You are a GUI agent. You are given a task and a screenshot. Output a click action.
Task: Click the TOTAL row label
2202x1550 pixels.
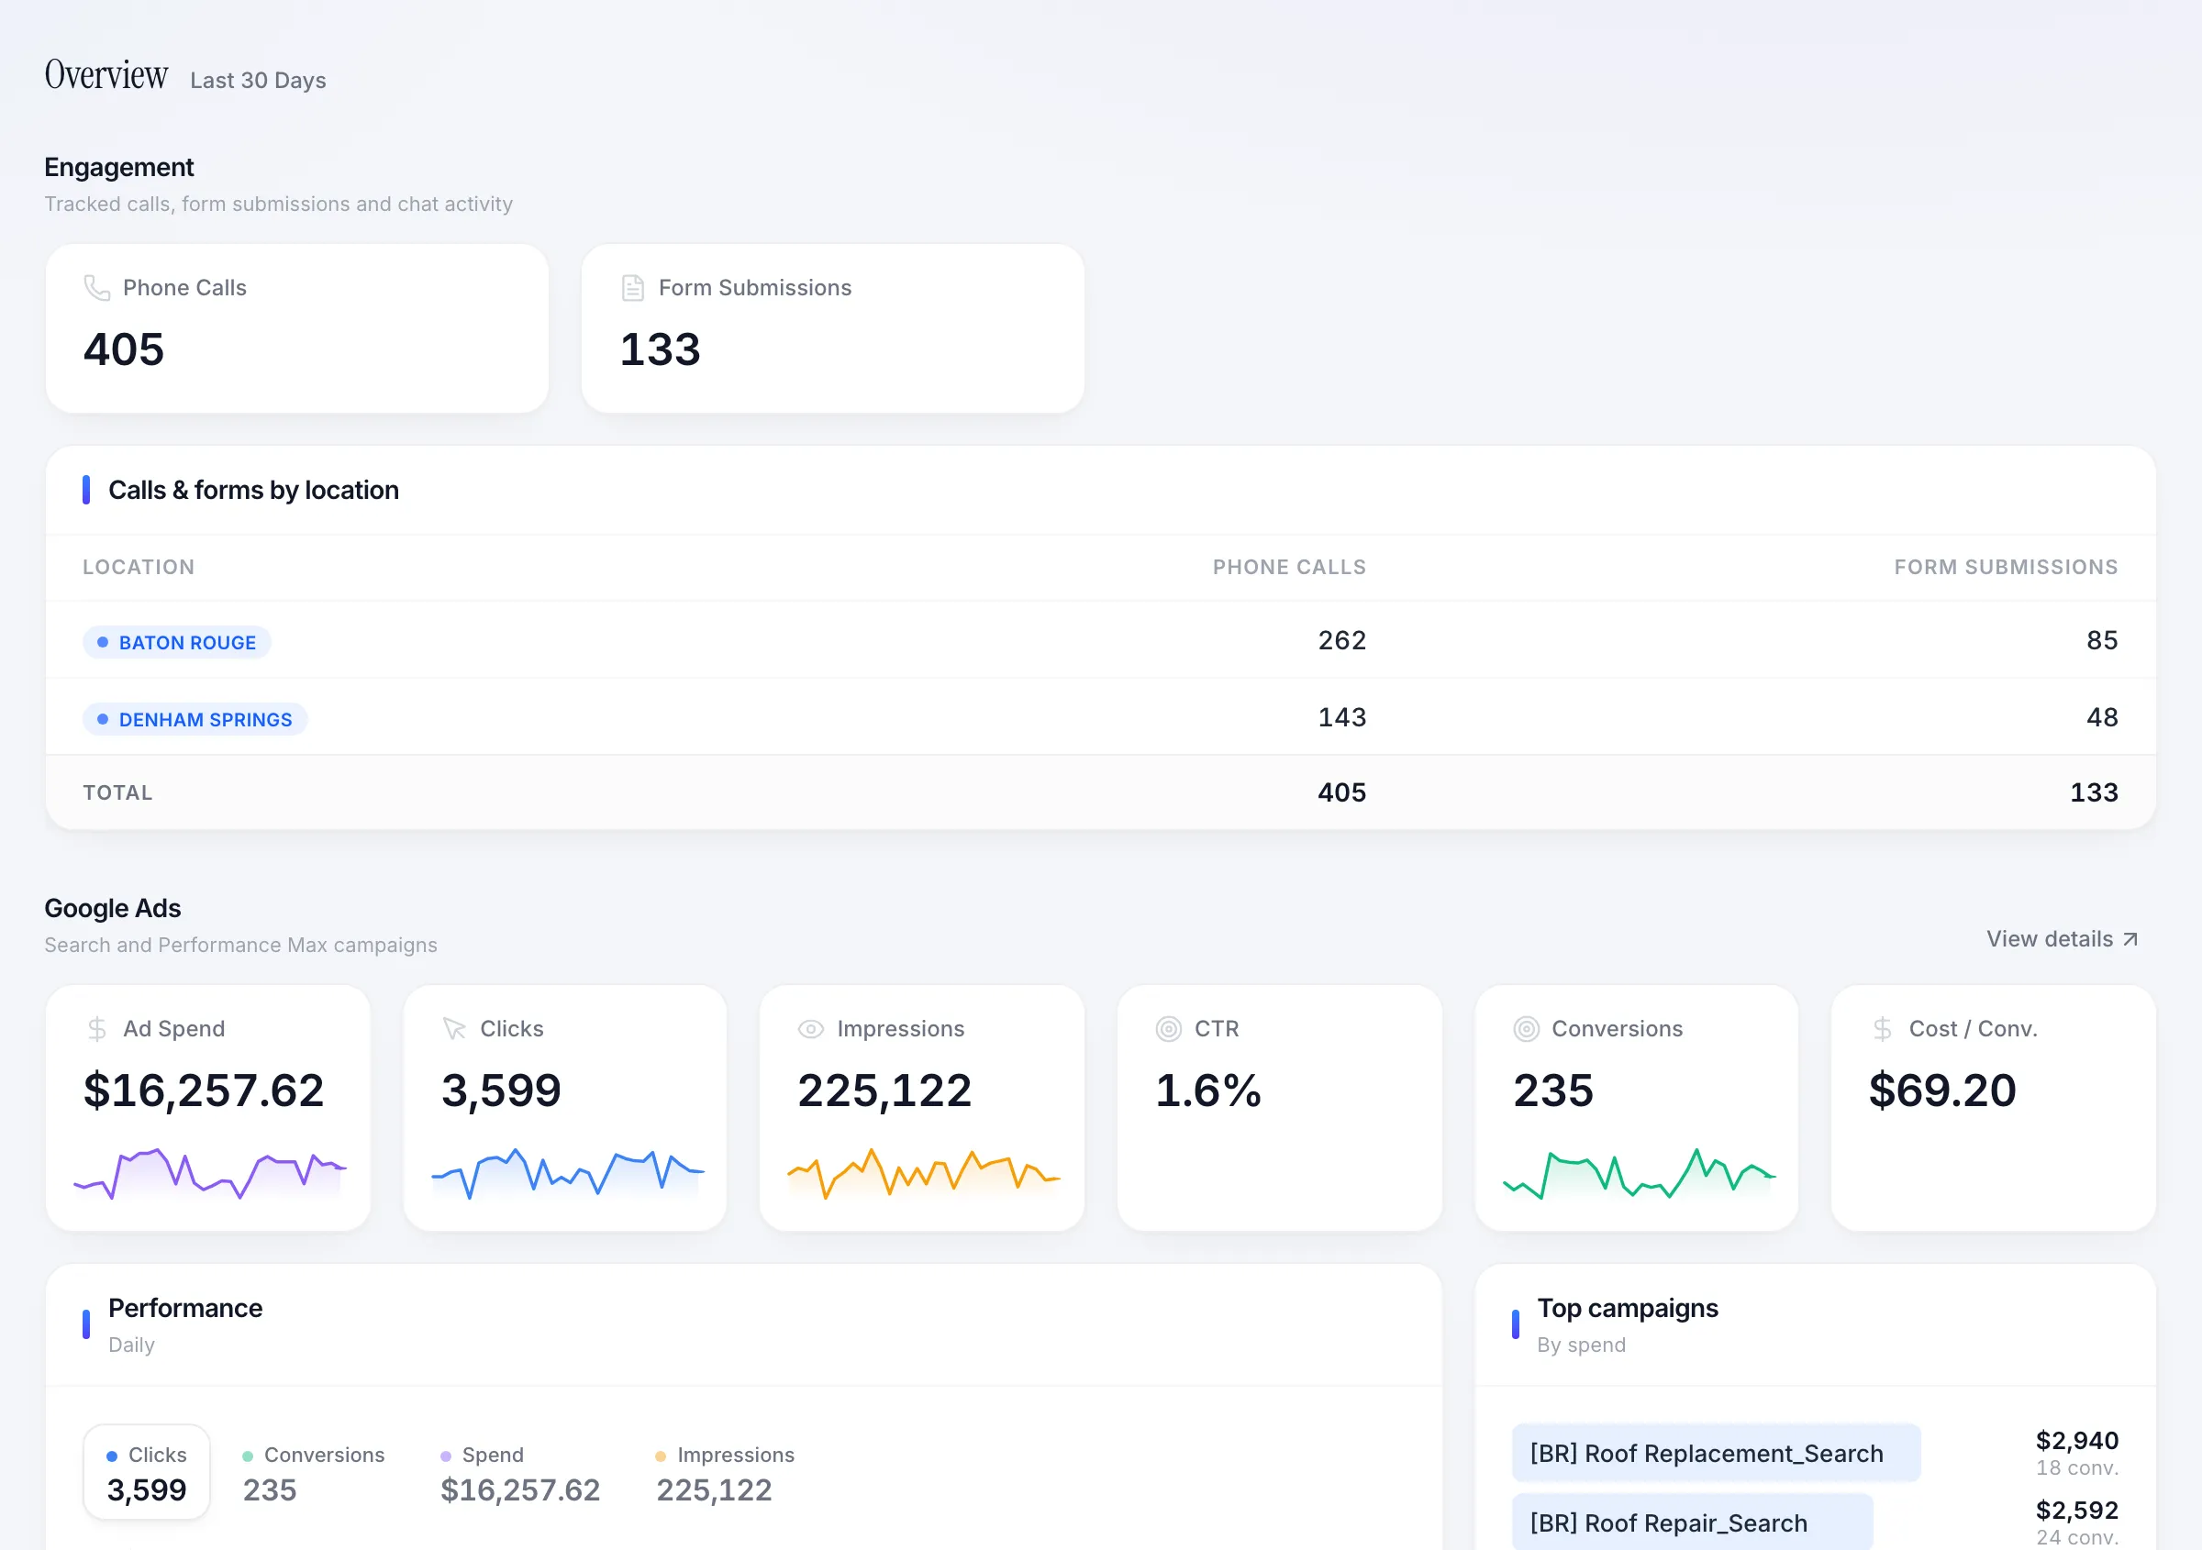118,792
